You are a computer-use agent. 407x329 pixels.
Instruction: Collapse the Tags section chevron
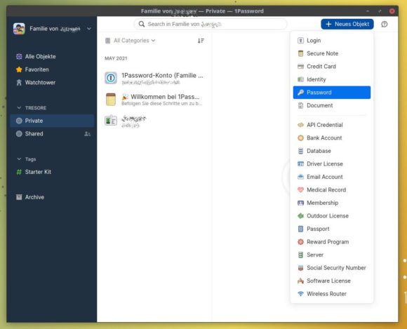(19, 159)
